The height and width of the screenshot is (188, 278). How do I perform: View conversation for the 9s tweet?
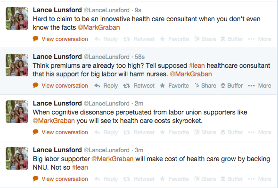point(60,39)
